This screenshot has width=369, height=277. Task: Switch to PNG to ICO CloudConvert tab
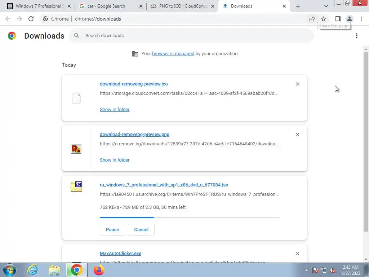[181, 6]
